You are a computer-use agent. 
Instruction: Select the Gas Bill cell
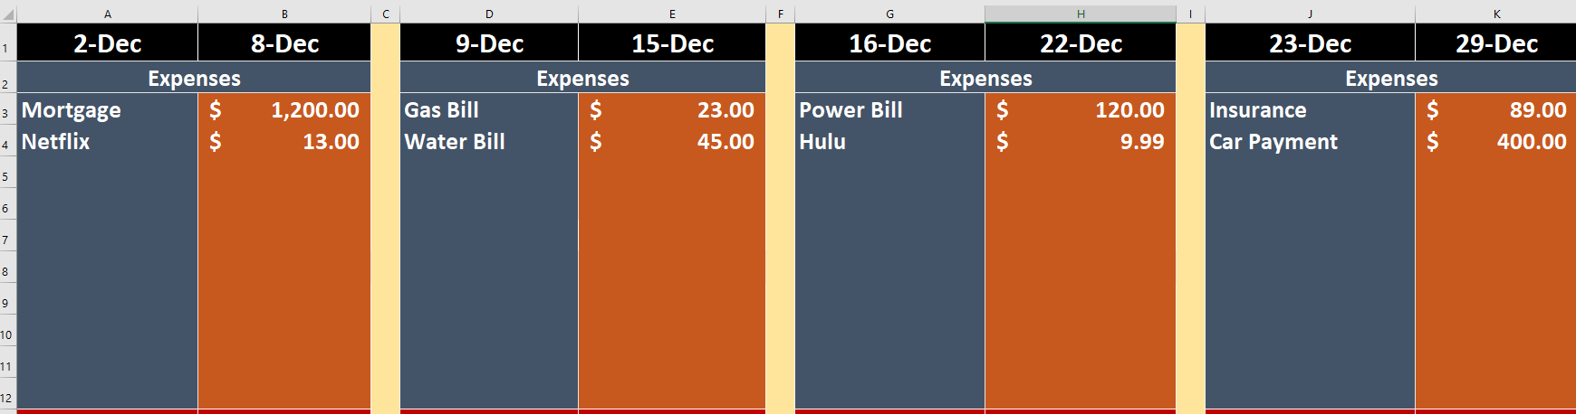click(489, 109)
